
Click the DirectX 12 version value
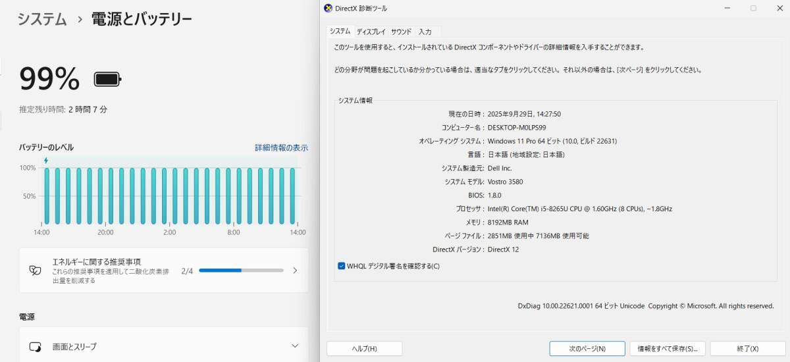505,249
